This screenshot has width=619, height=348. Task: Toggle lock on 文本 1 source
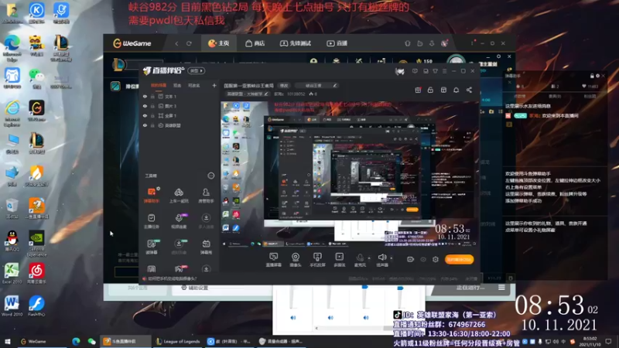click(152, 96)
